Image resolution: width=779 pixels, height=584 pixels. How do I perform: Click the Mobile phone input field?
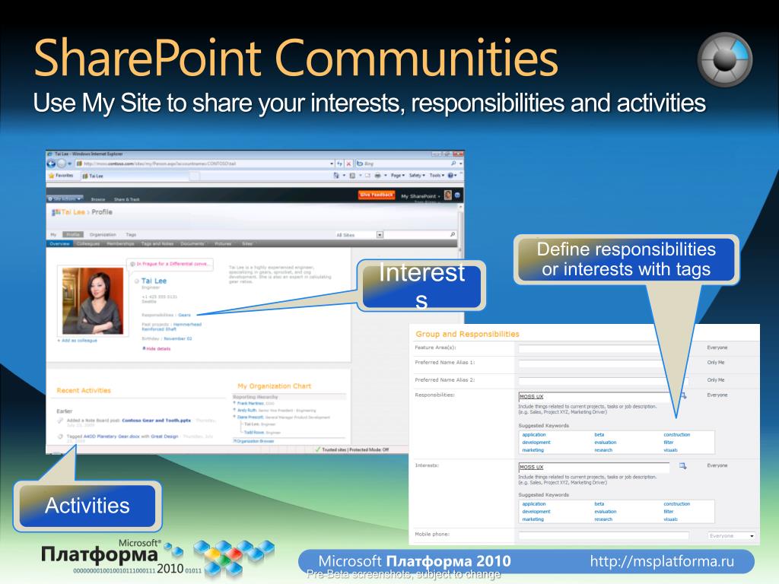pos(603,535)
